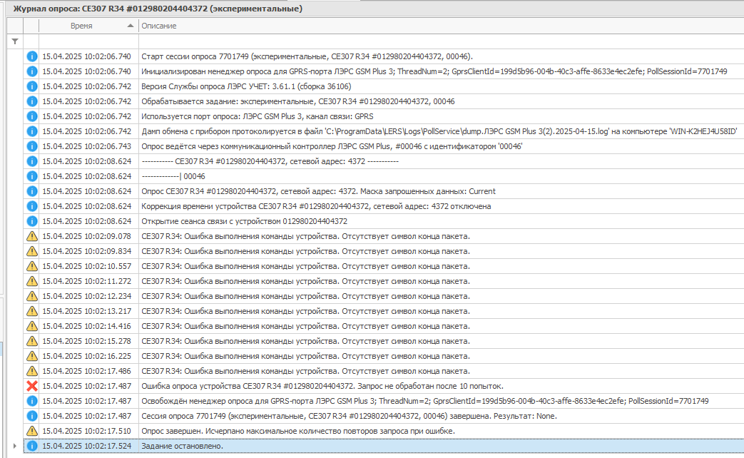
Task: Click the warning icon of row 10:02:16.225
Action: (x=32, y=356)
